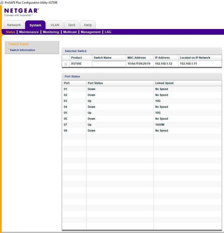Select port 02 row
This screenshot has width=224, height=233.
pyautogui.click(x=142, y=95)
